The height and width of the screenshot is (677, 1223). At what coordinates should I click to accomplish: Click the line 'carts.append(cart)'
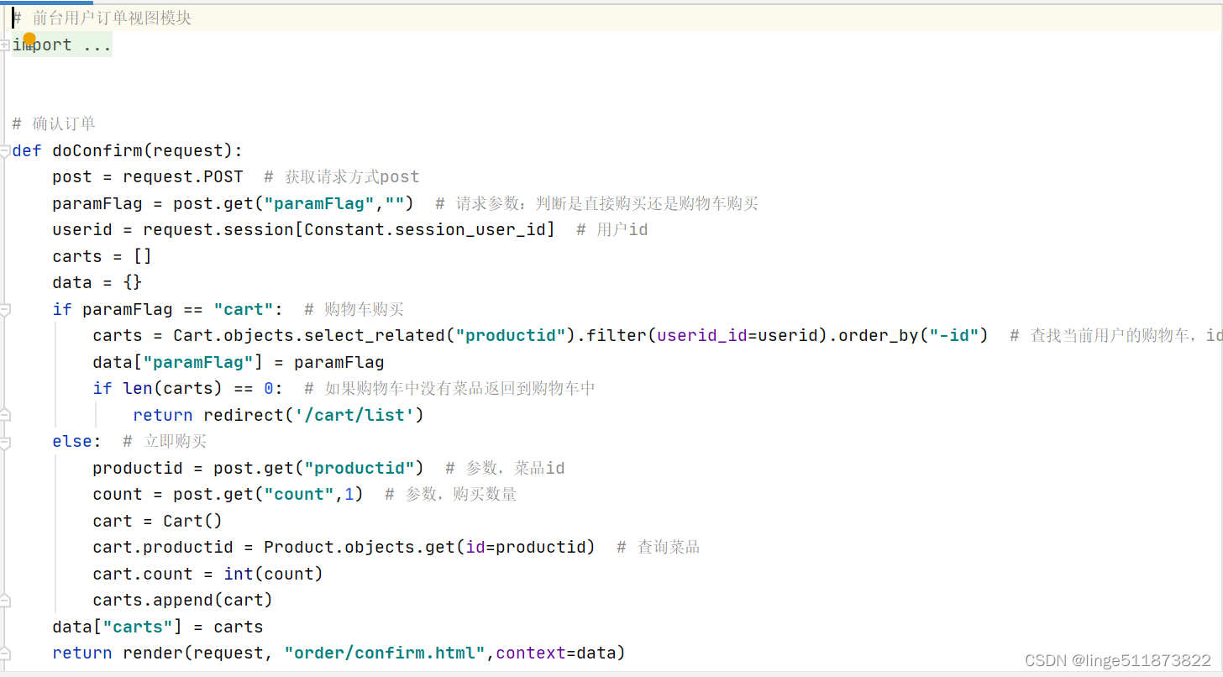(183, 601)
